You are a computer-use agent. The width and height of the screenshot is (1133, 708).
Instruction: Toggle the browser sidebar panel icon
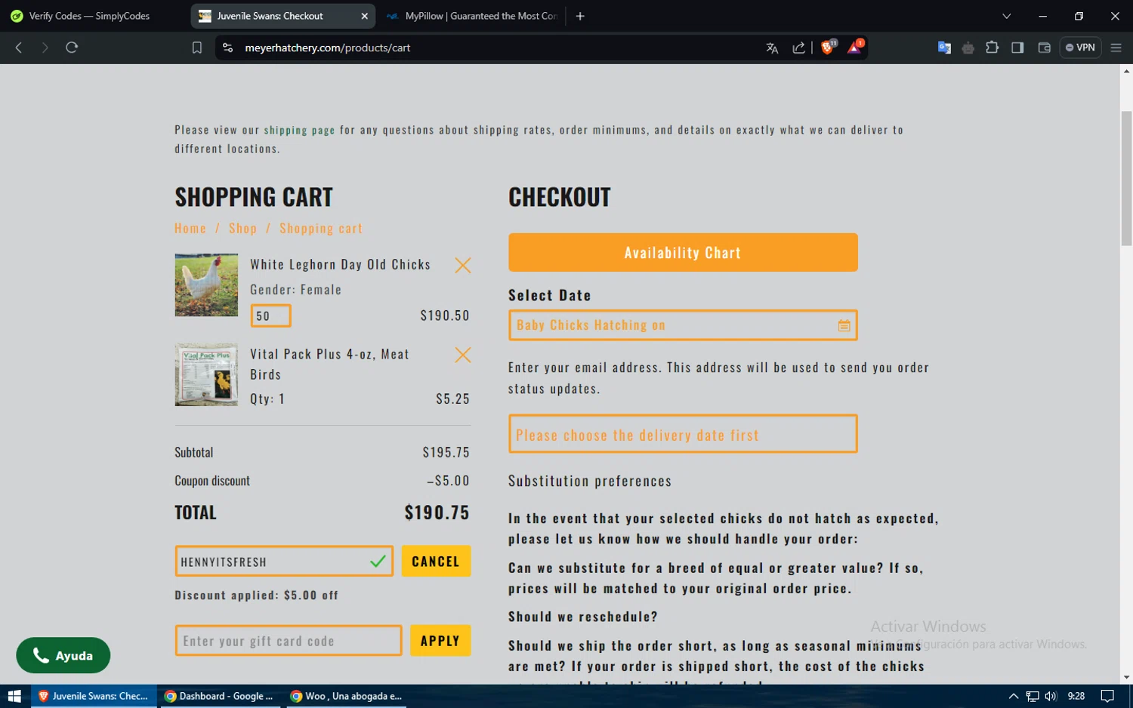(x=1017, y=48)
